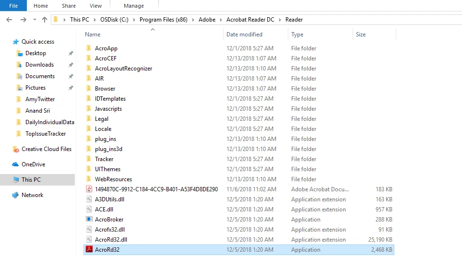Click OSDisk (C:) breadcrumb

point(114,20)
